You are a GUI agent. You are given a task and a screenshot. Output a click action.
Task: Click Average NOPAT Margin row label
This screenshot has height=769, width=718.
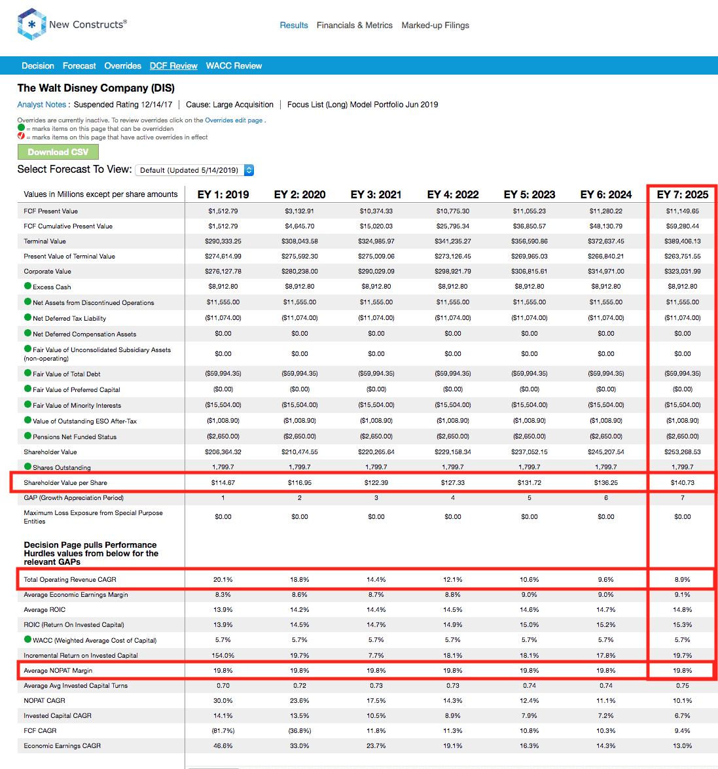(x=58, y=670)
